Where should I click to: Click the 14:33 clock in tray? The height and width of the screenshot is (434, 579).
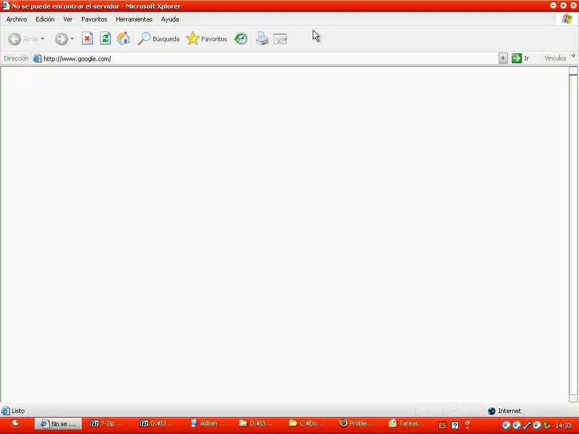point(564,426)
